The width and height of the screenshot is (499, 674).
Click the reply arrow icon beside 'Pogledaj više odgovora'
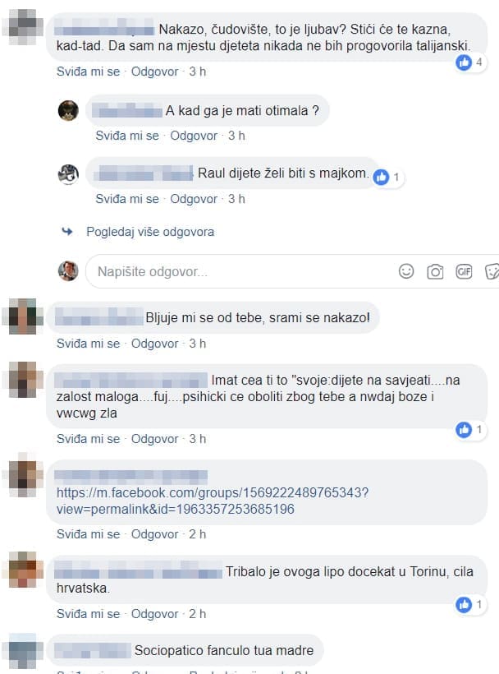pos(67,232)
